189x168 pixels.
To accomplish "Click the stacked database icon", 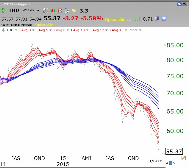I will (157, 19).
